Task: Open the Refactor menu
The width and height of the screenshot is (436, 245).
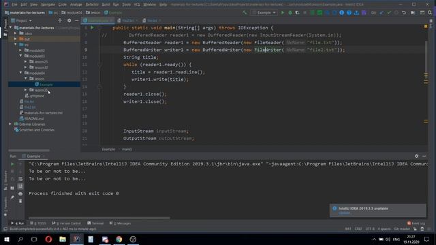Action: pos(92,5)
